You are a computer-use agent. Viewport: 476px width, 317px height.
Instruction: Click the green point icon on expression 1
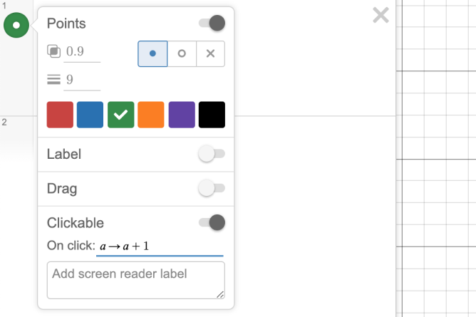[16, 26]
